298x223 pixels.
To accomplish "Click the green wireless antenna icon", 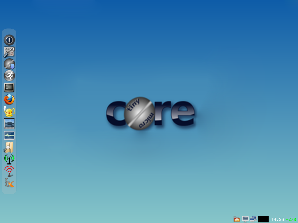I will click(x=9, y=159).
